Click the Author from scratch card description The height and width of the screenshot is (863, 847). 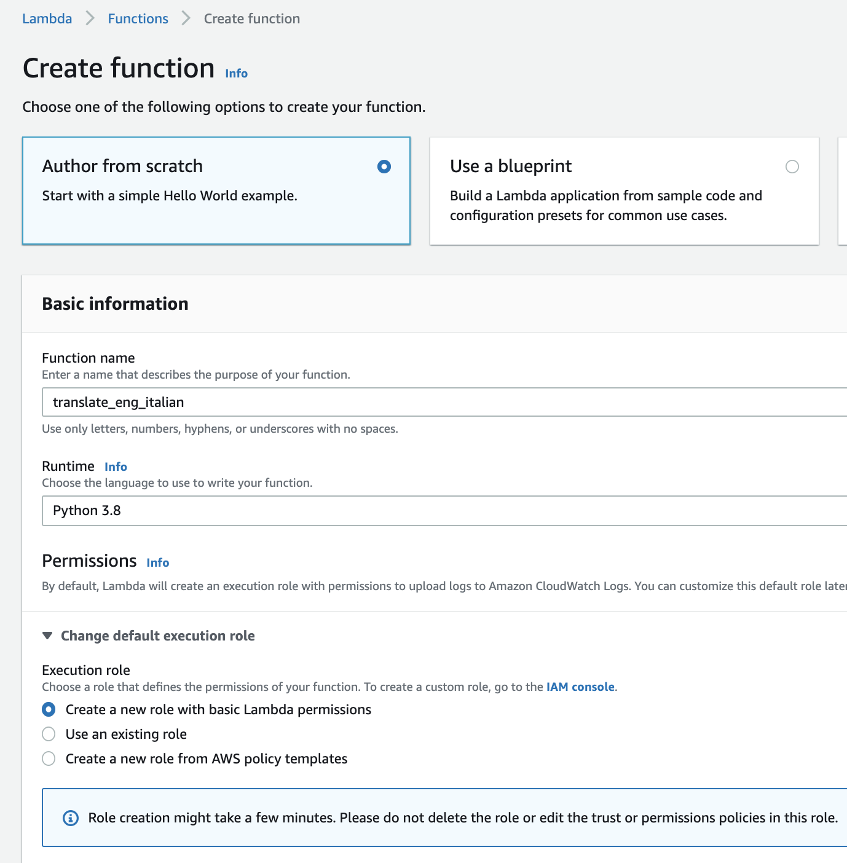(170, 195)
